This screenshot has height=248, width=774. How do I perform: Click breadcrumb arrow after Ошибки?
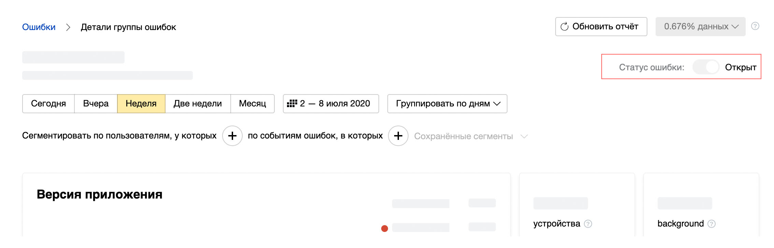click(x=68, y=27)
